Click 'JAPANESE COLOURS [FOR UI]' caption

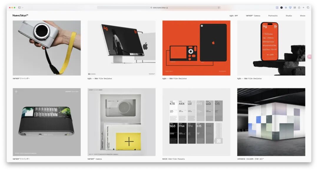pos(251,159)
